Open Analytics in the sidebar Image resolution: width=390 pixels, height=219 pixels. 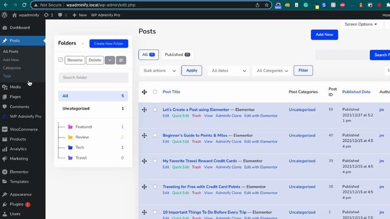pos(18,149)
